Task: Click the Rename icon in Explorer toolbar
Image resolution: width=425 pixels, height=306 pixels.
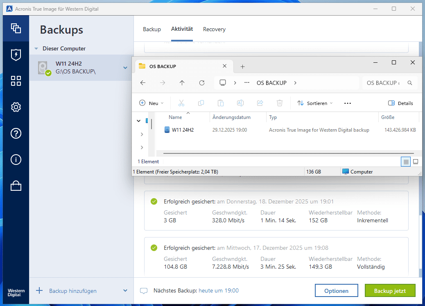Action: click(240, 103)
